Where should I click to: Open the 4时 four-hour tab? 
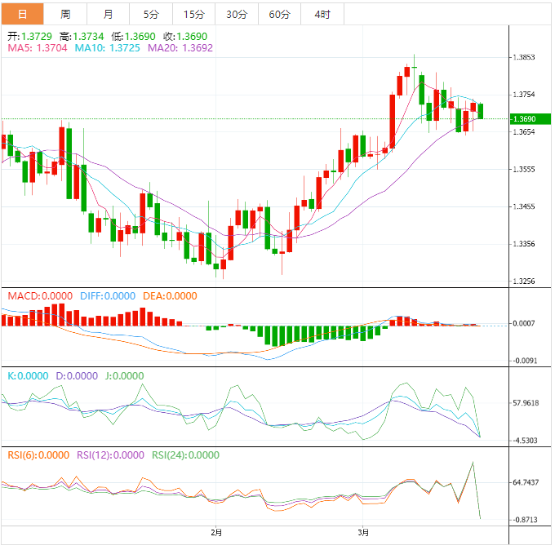pos(322,14)
